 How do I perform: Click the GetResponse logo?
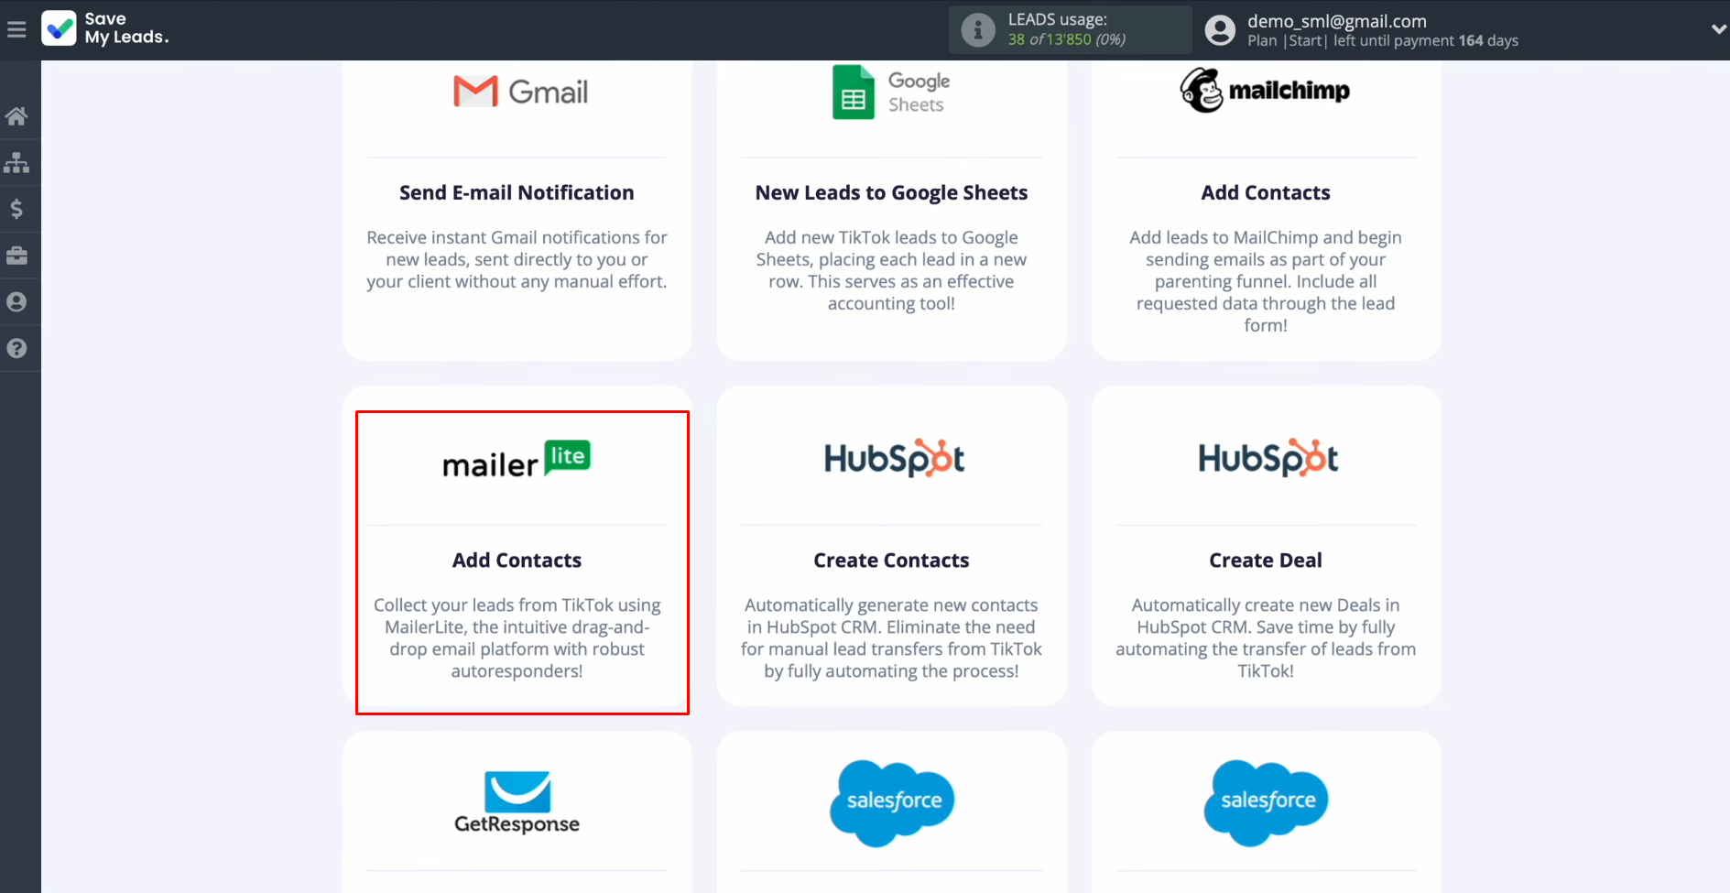(517, 802)
